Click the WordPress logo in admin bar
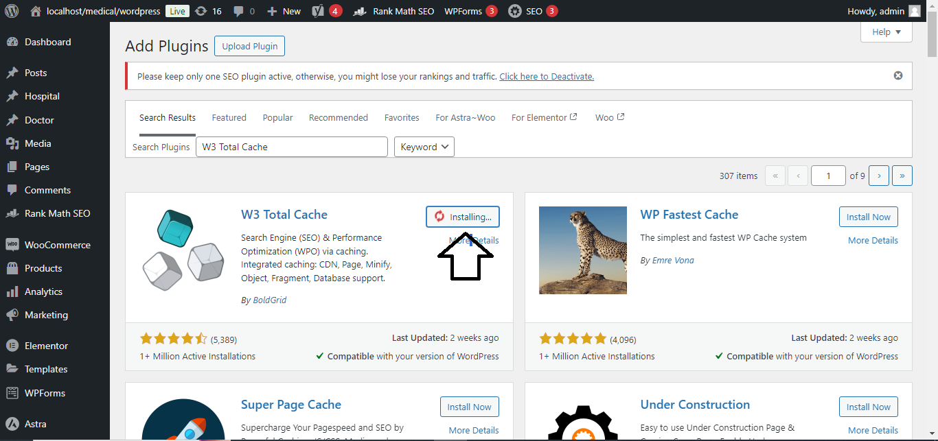Screen dimensions: 938x441 pyautogui.click(x=12, y=11)
